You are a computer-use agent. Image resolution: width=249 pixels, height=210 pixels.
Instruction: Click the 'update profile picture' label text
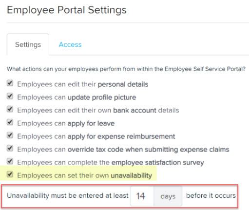click(x=102, y=97)
